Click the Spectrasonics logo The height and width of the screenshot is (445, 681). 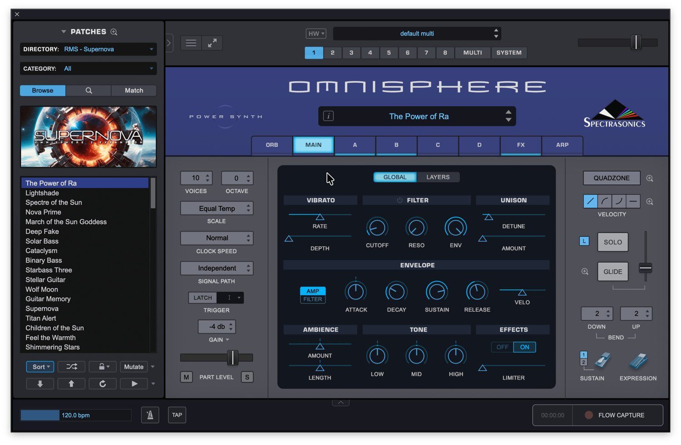(x=614, y=113)
